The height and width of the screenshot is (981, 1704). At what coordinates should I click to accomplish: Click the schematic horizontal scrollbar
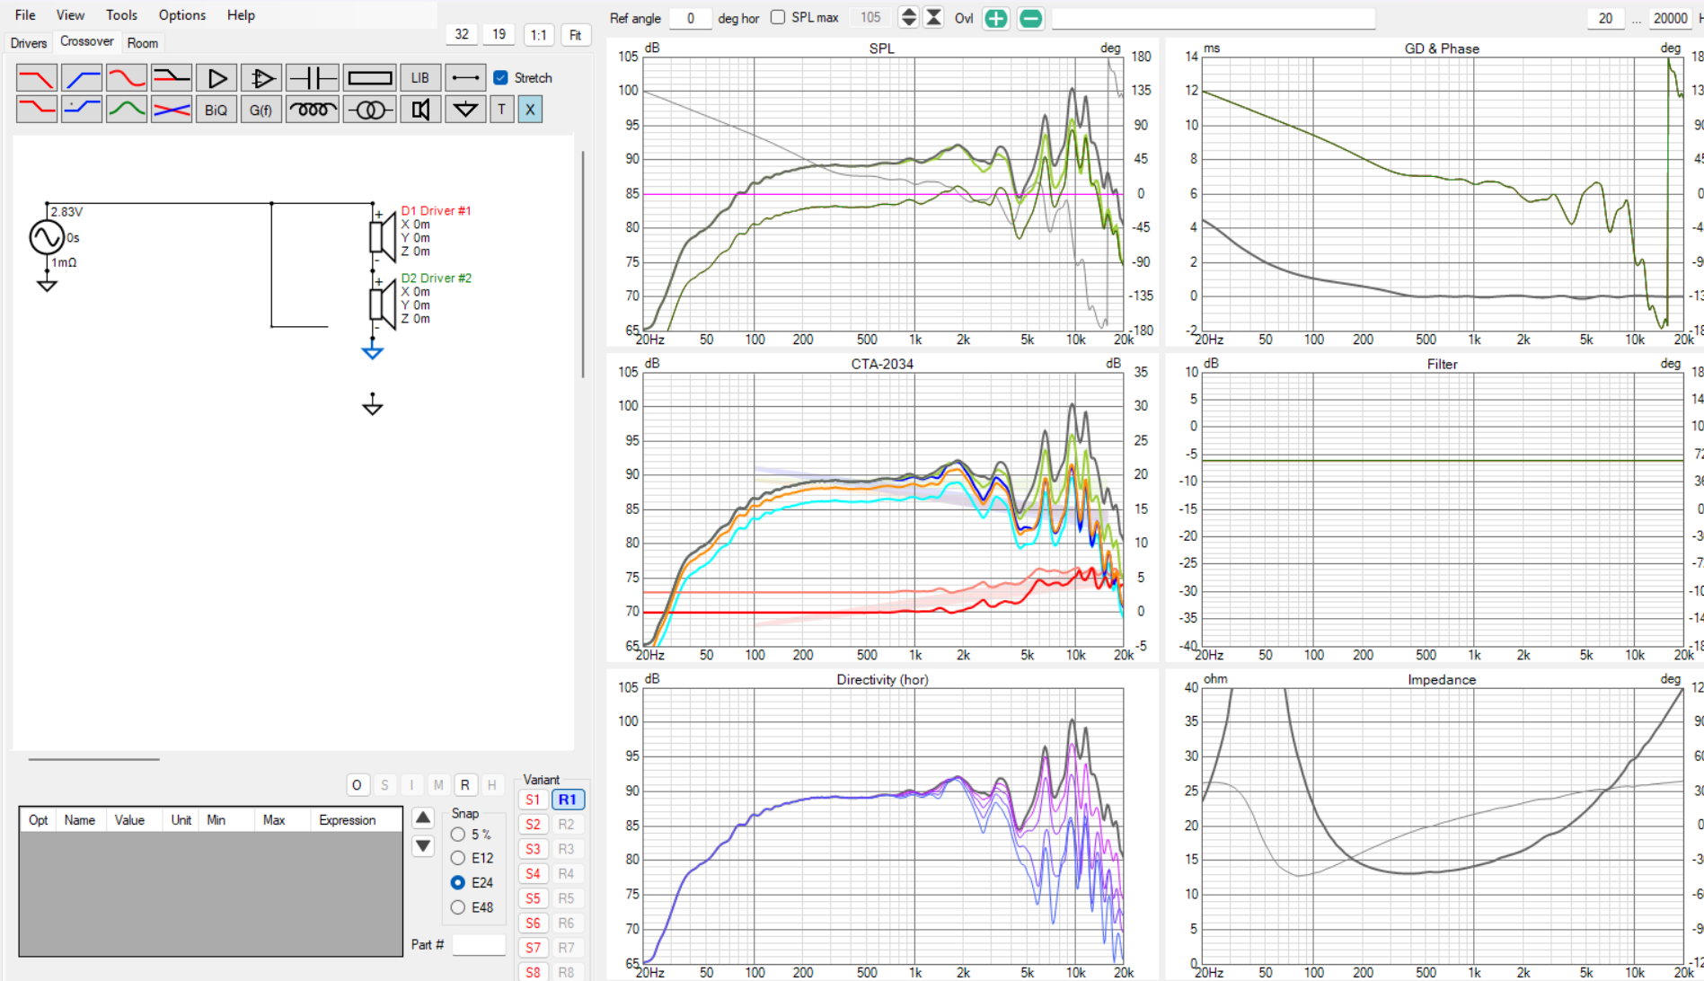[94, 759]
